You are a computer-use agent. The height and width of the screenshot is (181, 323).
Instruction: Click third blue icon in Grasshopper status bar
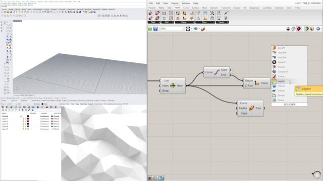coord(160,178)
